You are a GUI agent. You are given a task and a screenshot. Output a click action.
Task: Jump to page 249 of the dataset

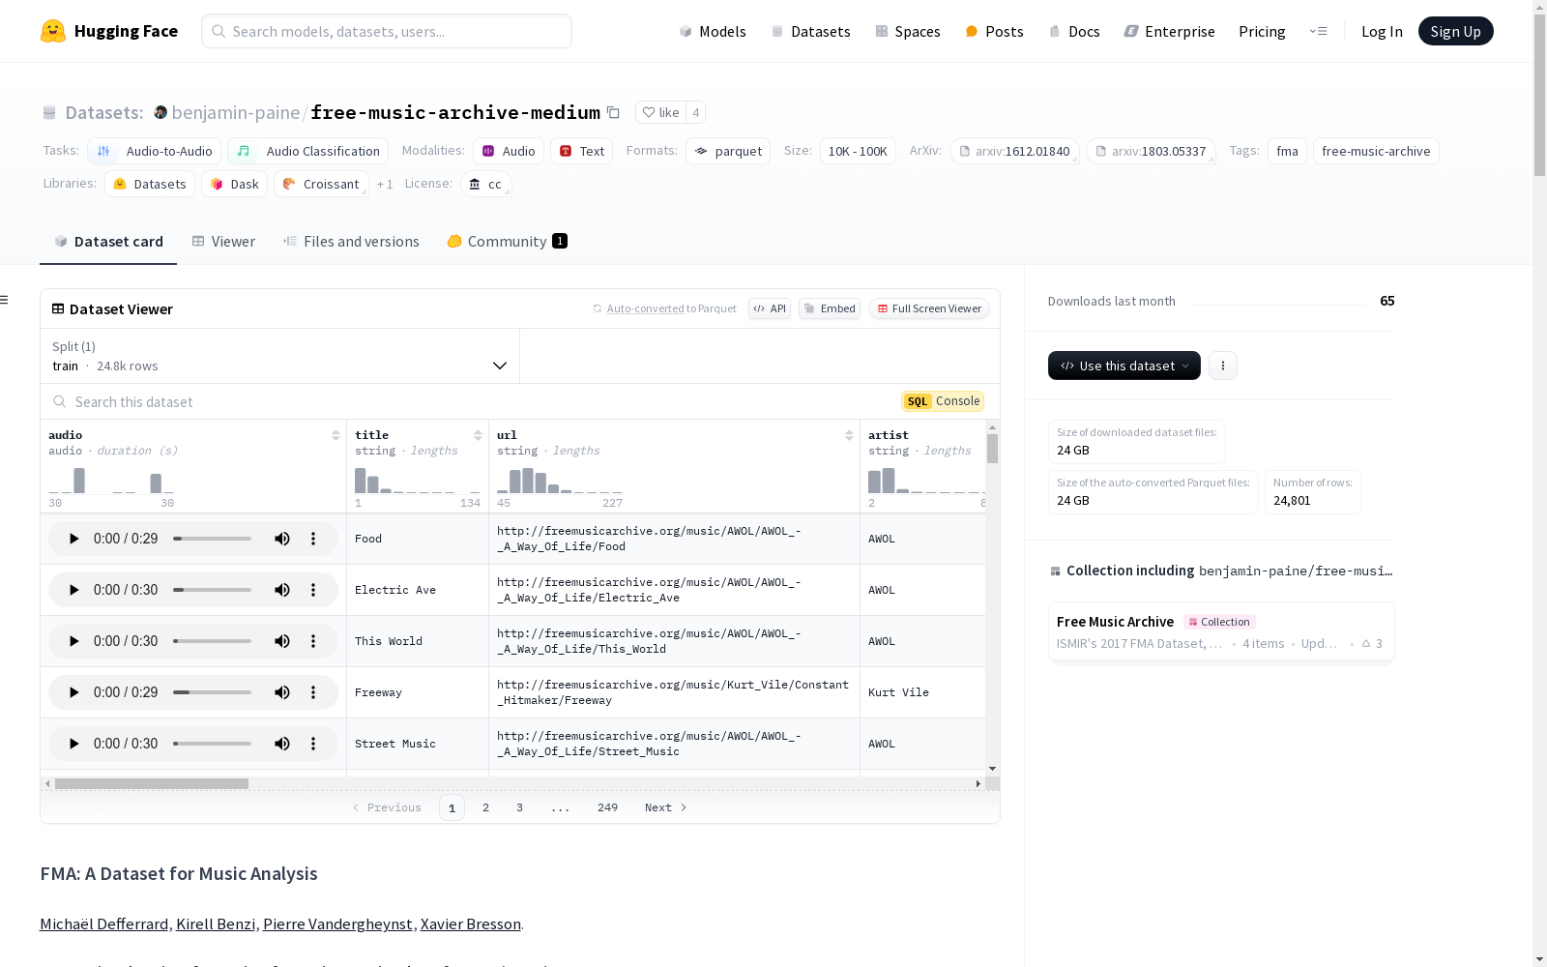click(607, 807)
